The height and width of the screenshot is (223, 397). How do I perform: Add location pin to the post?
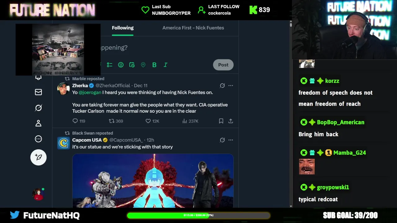143,65
